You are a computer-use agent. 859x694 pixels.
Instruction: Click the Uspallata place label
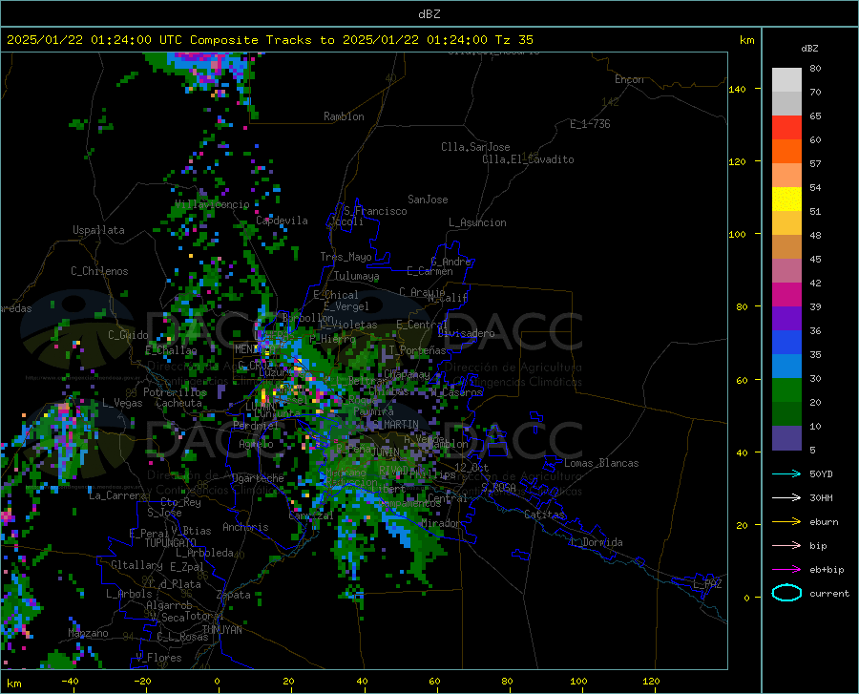[x=98, y=230]
